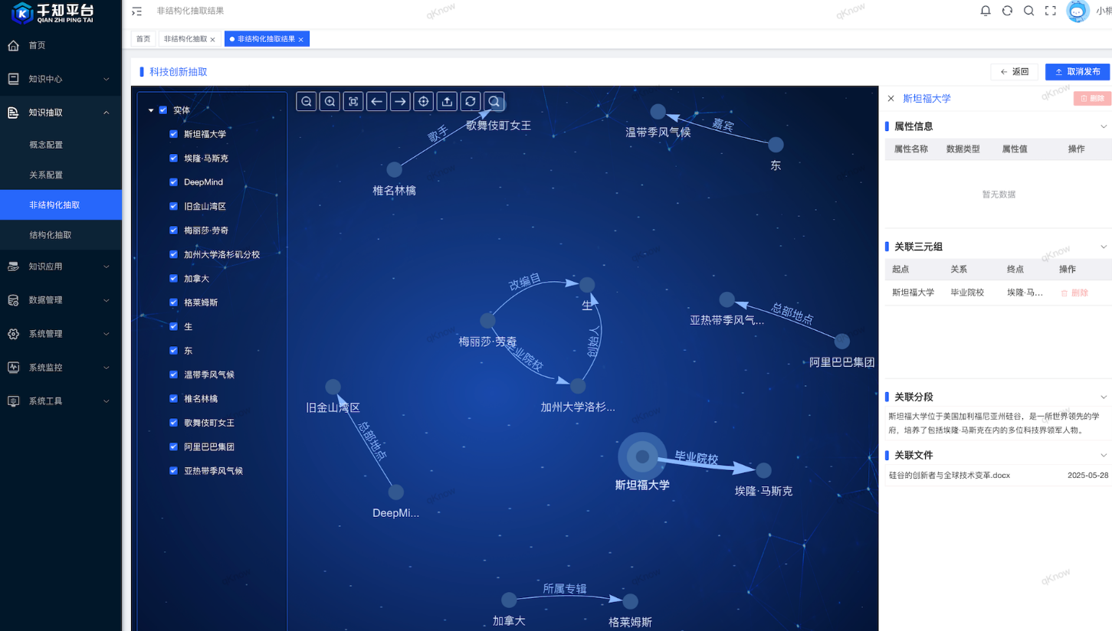Screen dimensions: 1112x631
Task: Open the 首页 breadcrumb tab
Action: pos(143,38)
